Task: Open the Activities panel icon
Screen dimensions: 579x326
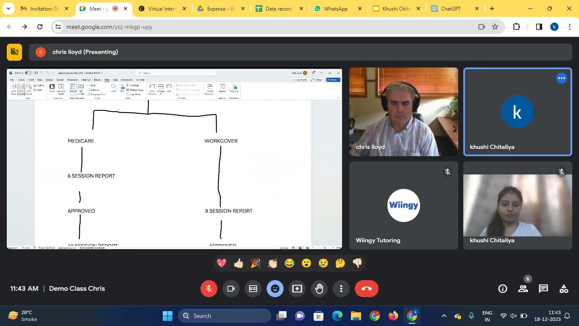Action: point(564,289)
